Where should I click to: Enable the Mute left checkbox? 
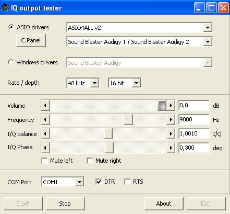tap(44, 161)
